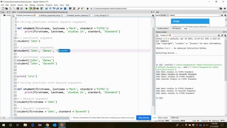Click the blue Stop debugging square
Image resolution: width=227 pixels, height=128 pixels.
65,9
